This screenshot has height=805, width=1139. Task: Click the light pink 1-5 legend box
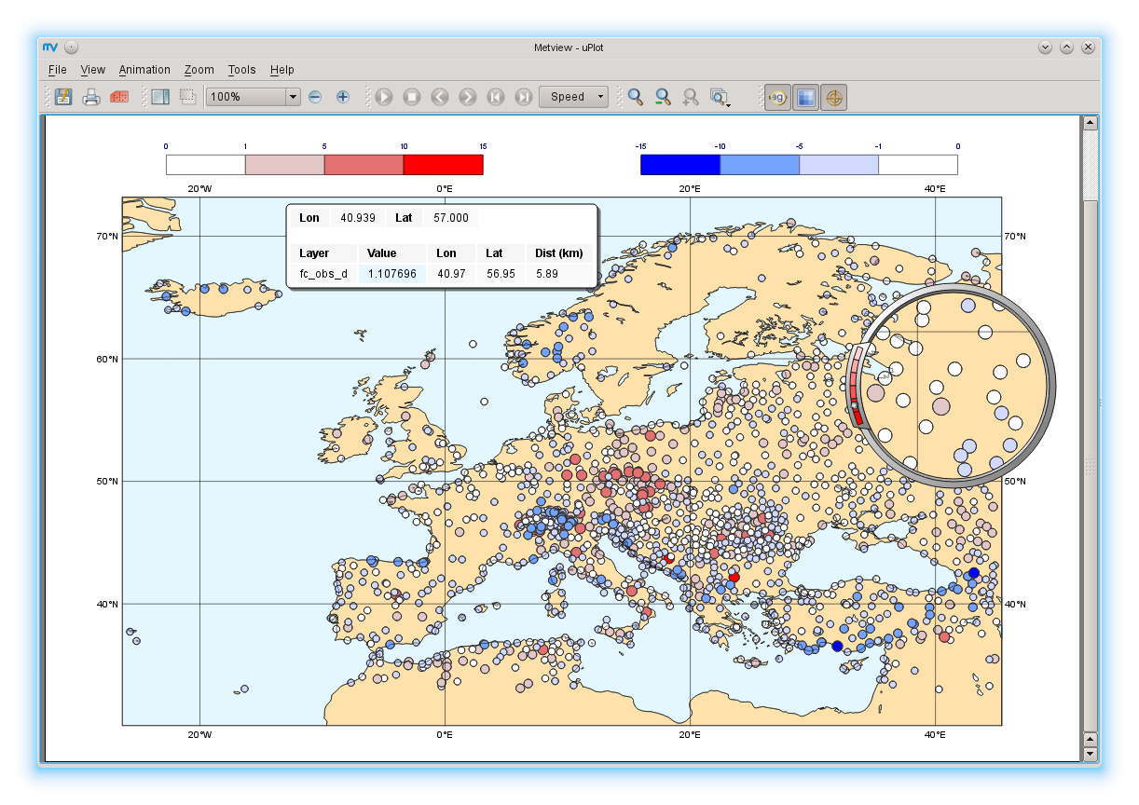284,165
